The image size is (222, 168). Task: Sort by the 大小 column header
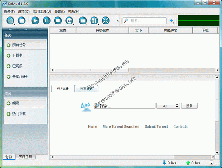tap(139, 31)
